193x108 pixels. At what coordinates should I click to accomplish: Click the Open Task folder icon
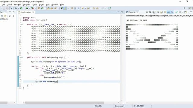pyautogui.click(x=52, y=8)
